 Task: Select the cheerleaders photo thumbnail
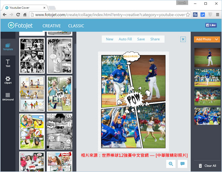(x=207, y=97)
